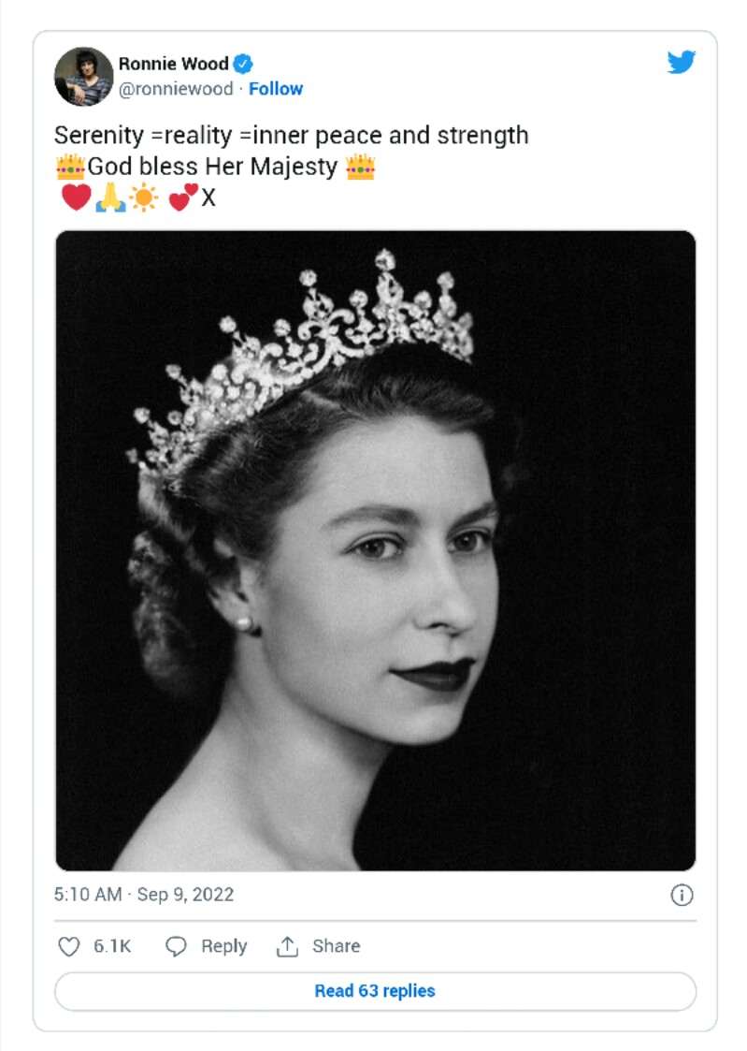Image resolution: width=747 pixels, height=1051 pixels.
Task: Open the circled info icon
Action: pos(682,895)
